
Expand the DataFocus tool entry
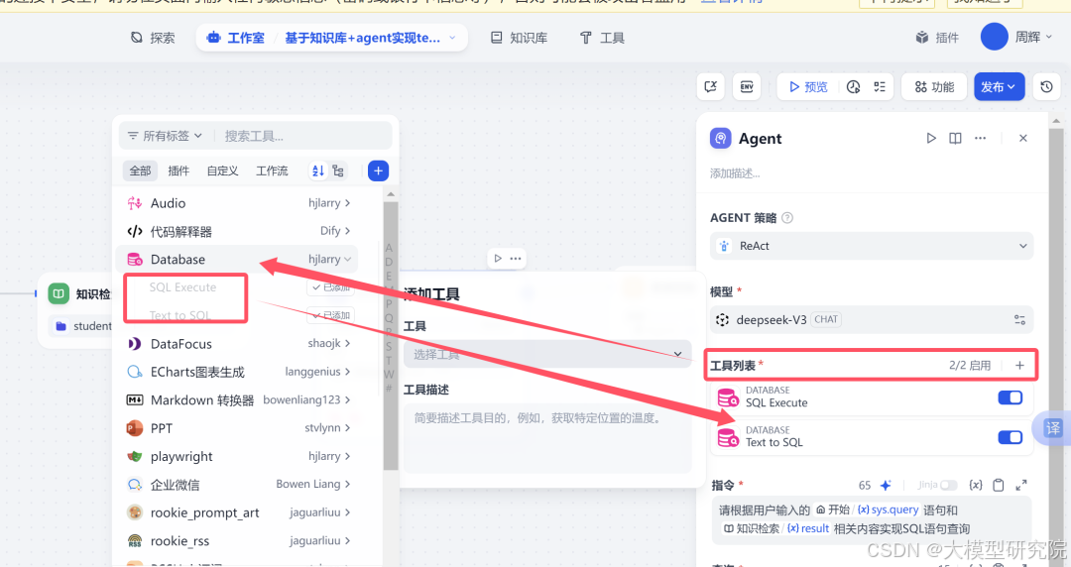tap(238, 344)
